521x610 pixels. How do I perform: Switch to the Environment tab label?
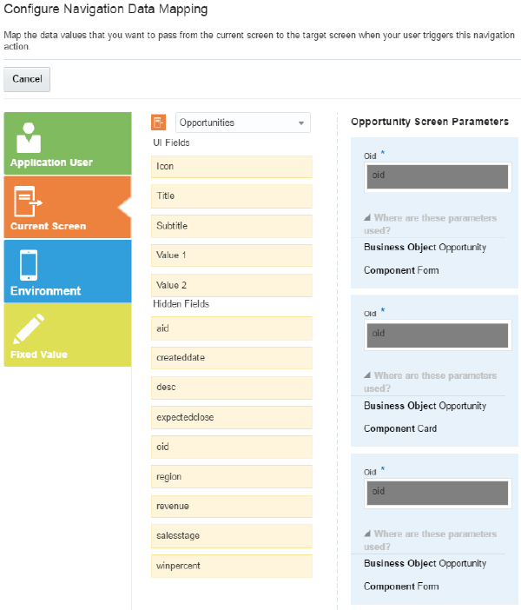[x=45, y=291]
